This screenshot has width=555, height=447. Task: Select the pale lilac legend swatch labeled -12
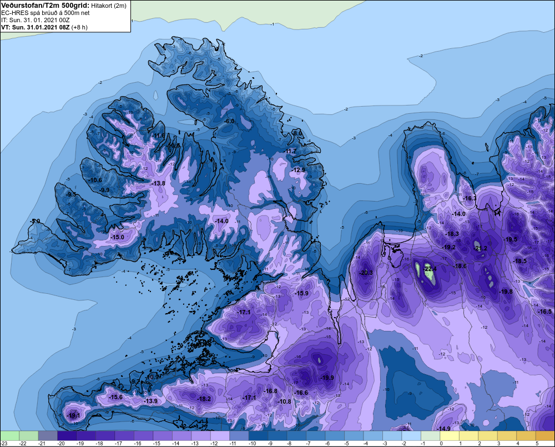(x=220, y=435)
